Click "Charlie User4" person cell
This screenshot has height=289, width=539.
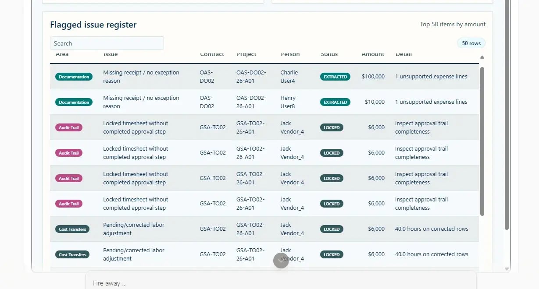pyautogui.click(x=289, y=77)
